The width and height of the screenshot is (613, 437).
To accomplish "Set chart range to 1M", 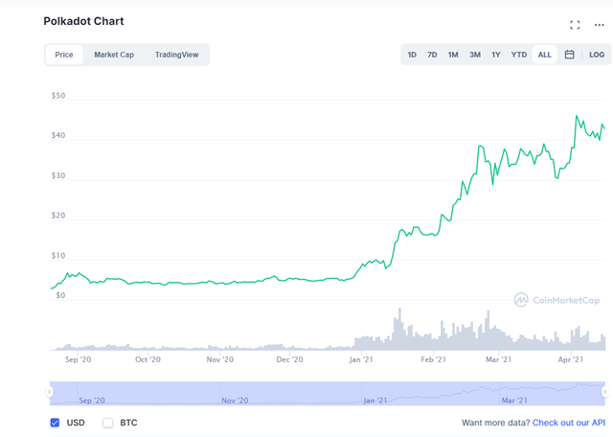I will (453, 55).
